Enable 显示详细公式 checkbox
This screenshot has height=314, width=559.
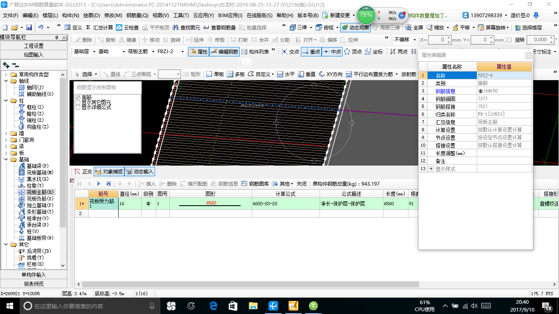[78, 107]
